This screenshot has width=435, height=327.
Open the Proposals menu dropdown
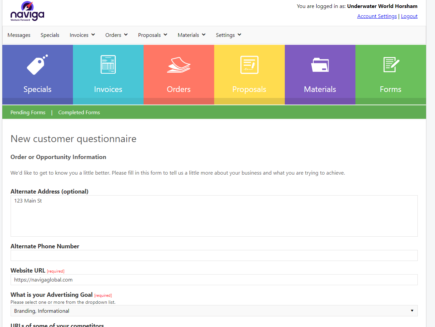click(x=153, y=35)
